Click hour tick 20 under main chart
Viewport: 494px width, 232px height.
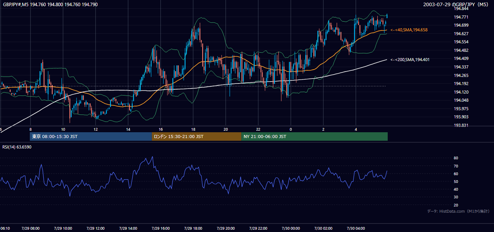[225, 129]
